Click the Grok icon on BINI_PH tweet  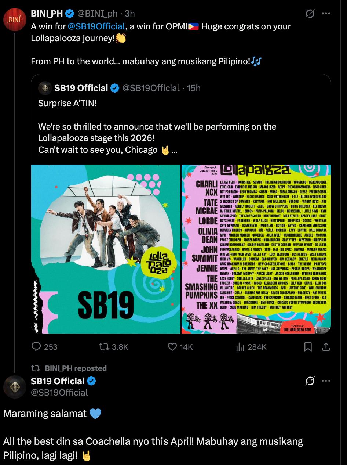click(x=310, y=14)
